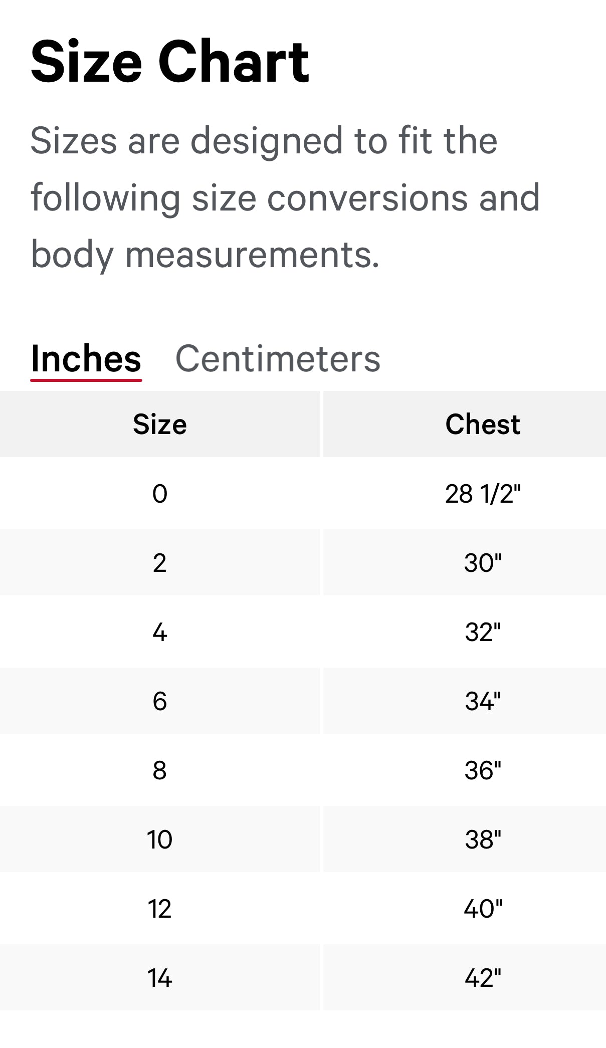This screenshot has height=1048, width=606.
Task: Click the 42 inch chest value
Action: tap(483, 977)
